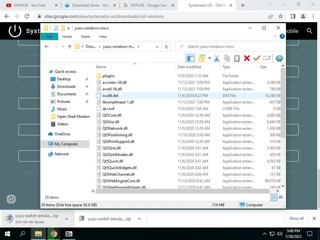Click the Cut scissors icon
This screenshot has width=320, height=240.
coord(217,58)
